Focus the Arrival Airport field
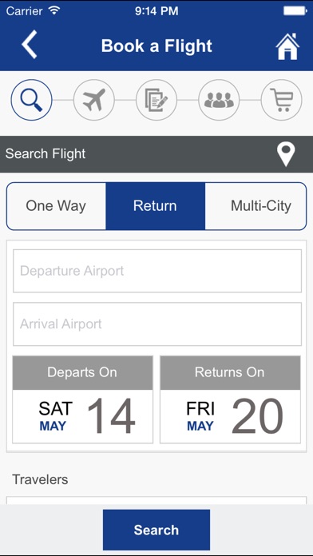Viewport: 313px width, 556px height. pyautogui.click(x=157, y=324)
